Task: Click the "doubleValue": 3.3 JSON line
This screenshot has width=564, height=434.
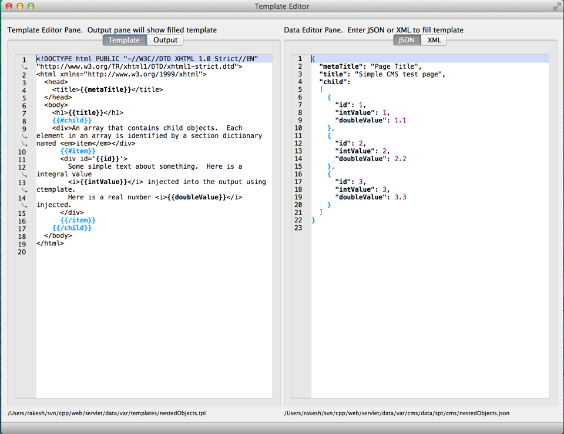Action: coord(371,197)
